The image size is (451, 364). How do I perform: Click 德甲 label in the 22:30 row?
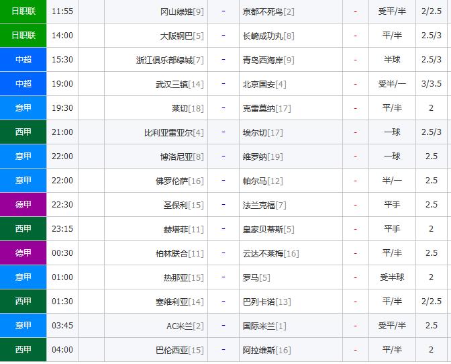pos(23,205)
